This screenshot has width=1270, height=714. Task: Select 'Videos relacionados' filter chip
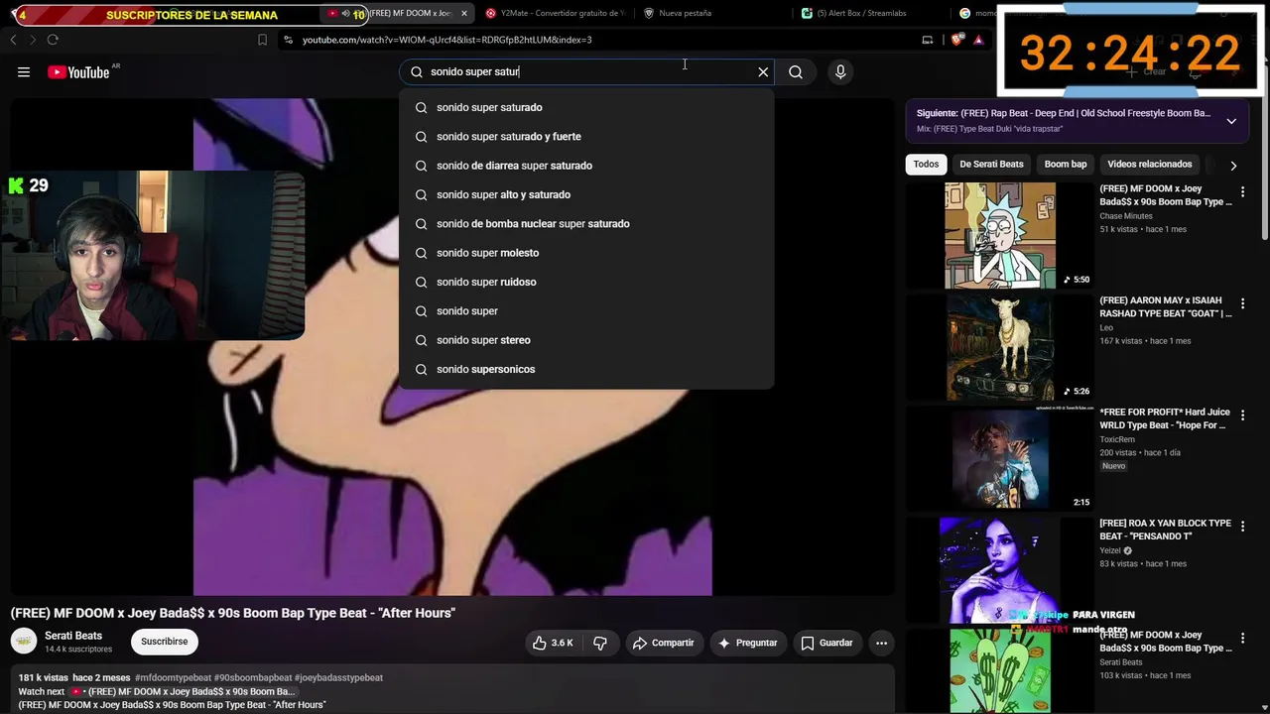click(x=1149, y=165)
